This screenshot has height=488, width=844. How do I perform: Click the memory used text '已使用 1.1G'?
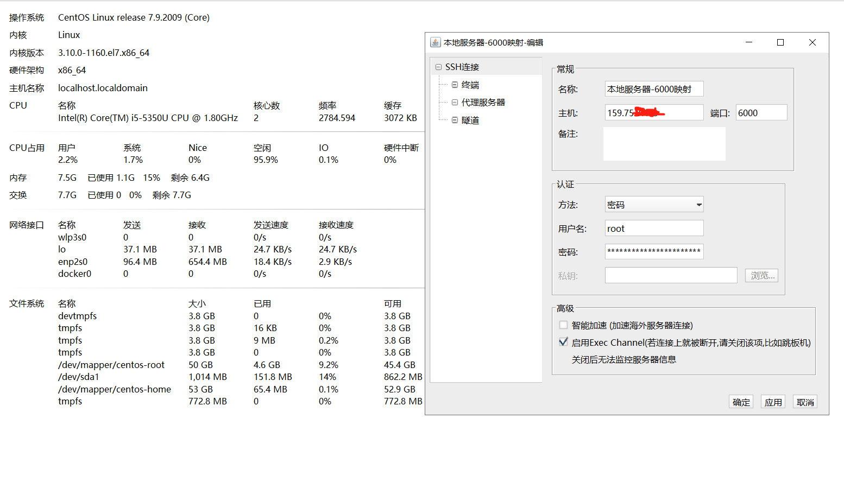(111, 178)
